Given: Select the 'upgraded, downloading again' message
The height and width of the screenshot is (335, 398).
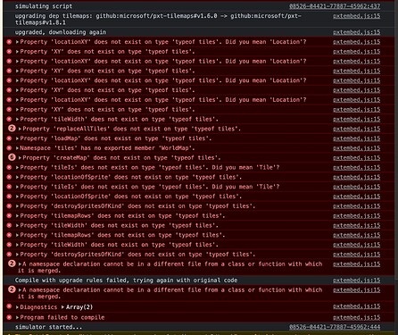Looking at the screenshot, I should (x=61, y=32).
